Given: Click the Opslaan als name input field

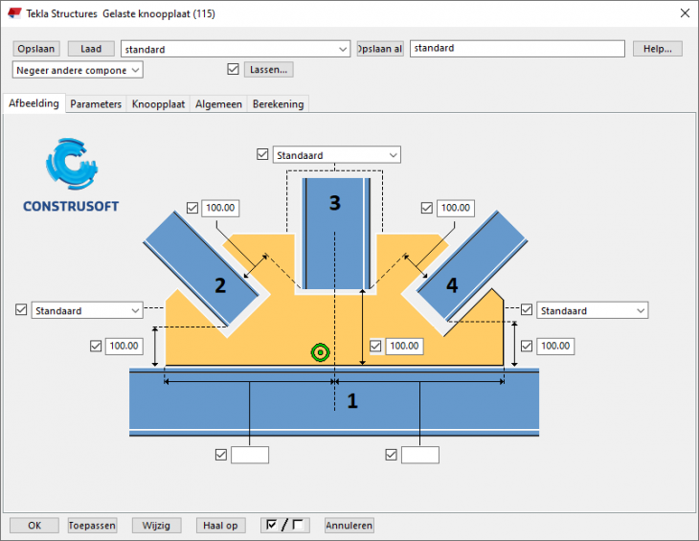Looking at the screenshot, I should point(517,48).
